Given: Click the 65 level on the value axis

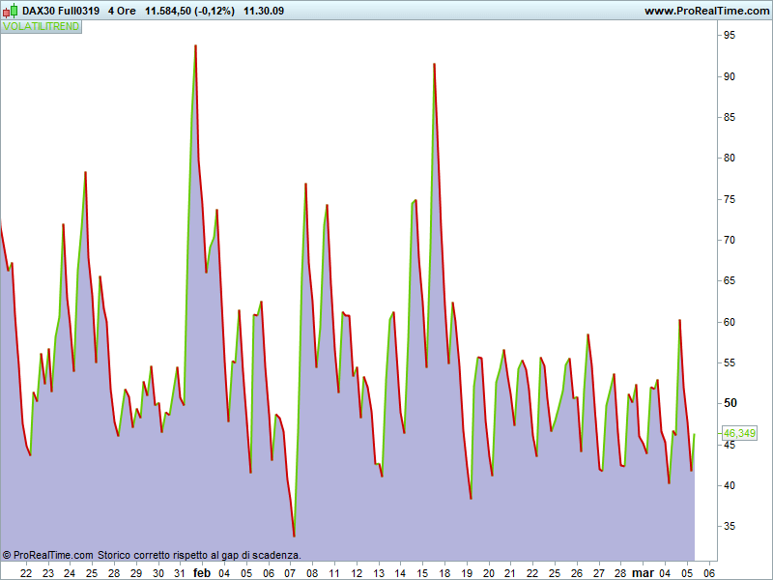Looking at the screenshot, I should (730, 280).
